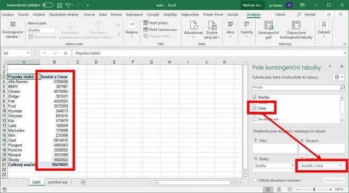Switch to the Návrh tab
349x193 pixels.
[x=280, y=14]
